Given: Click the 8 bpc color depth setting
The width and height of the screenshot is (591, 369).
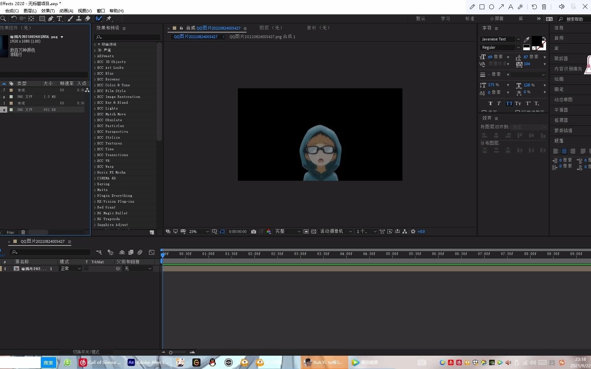Looking at the screenshot, I should click(11, 232).
